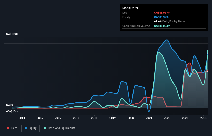Toggle the Debt series legend button
The height and width of the screenshot is (136, 212).
(12, 128)
